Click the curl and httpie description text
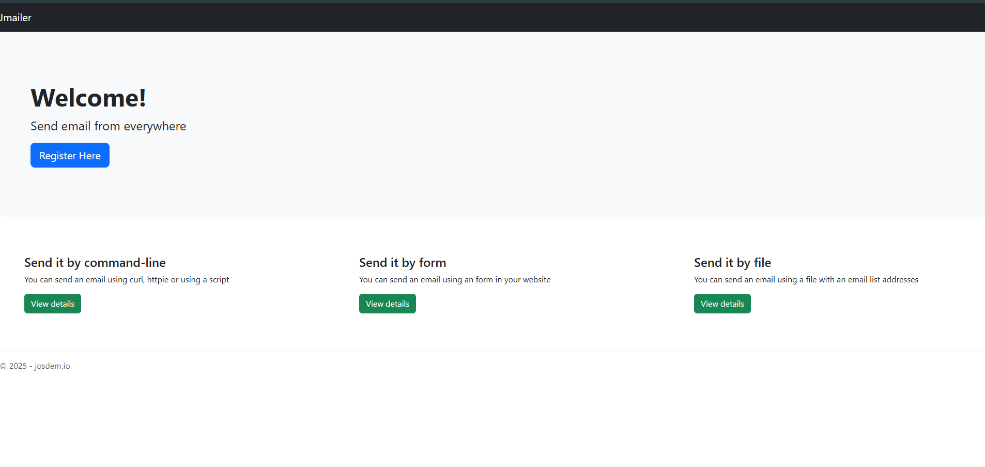This screenshot has width=985, height=467. [x=127, y=279]
